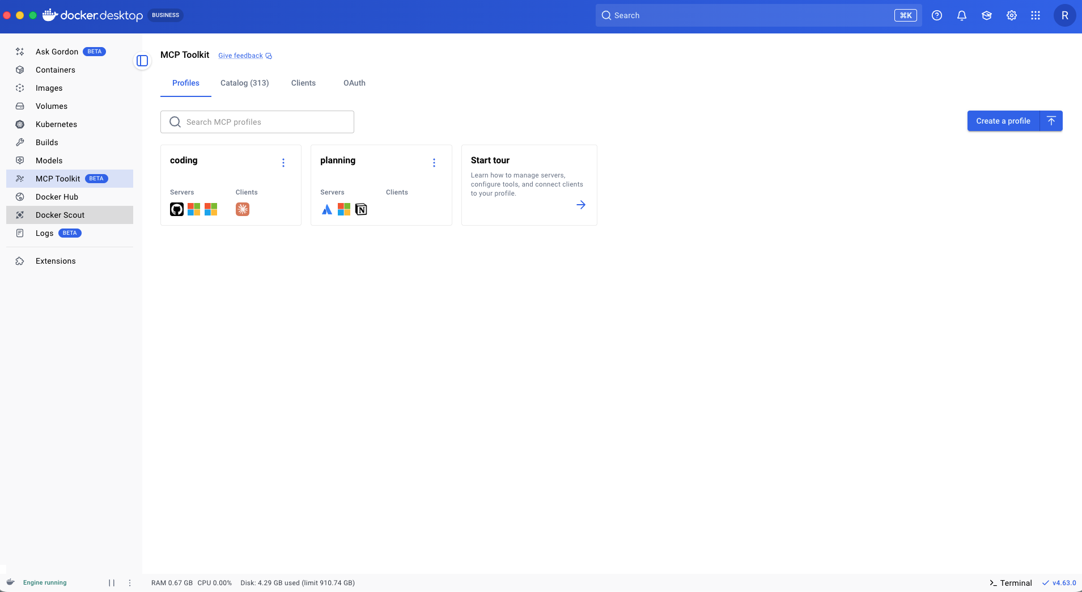Screen dimensions: 1082x592
Task: Click the Create a profile button
Action: (x=1003, y=121)
